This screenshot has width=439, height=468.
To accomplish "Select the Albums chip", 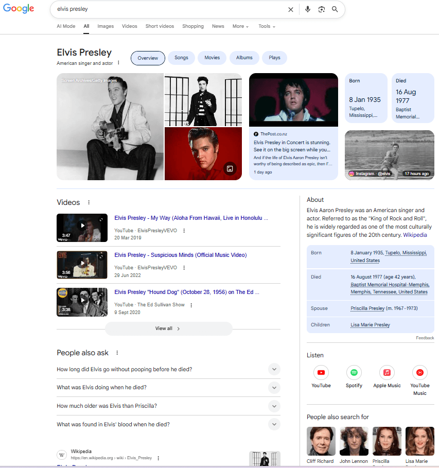I will [x=244, y=58].
